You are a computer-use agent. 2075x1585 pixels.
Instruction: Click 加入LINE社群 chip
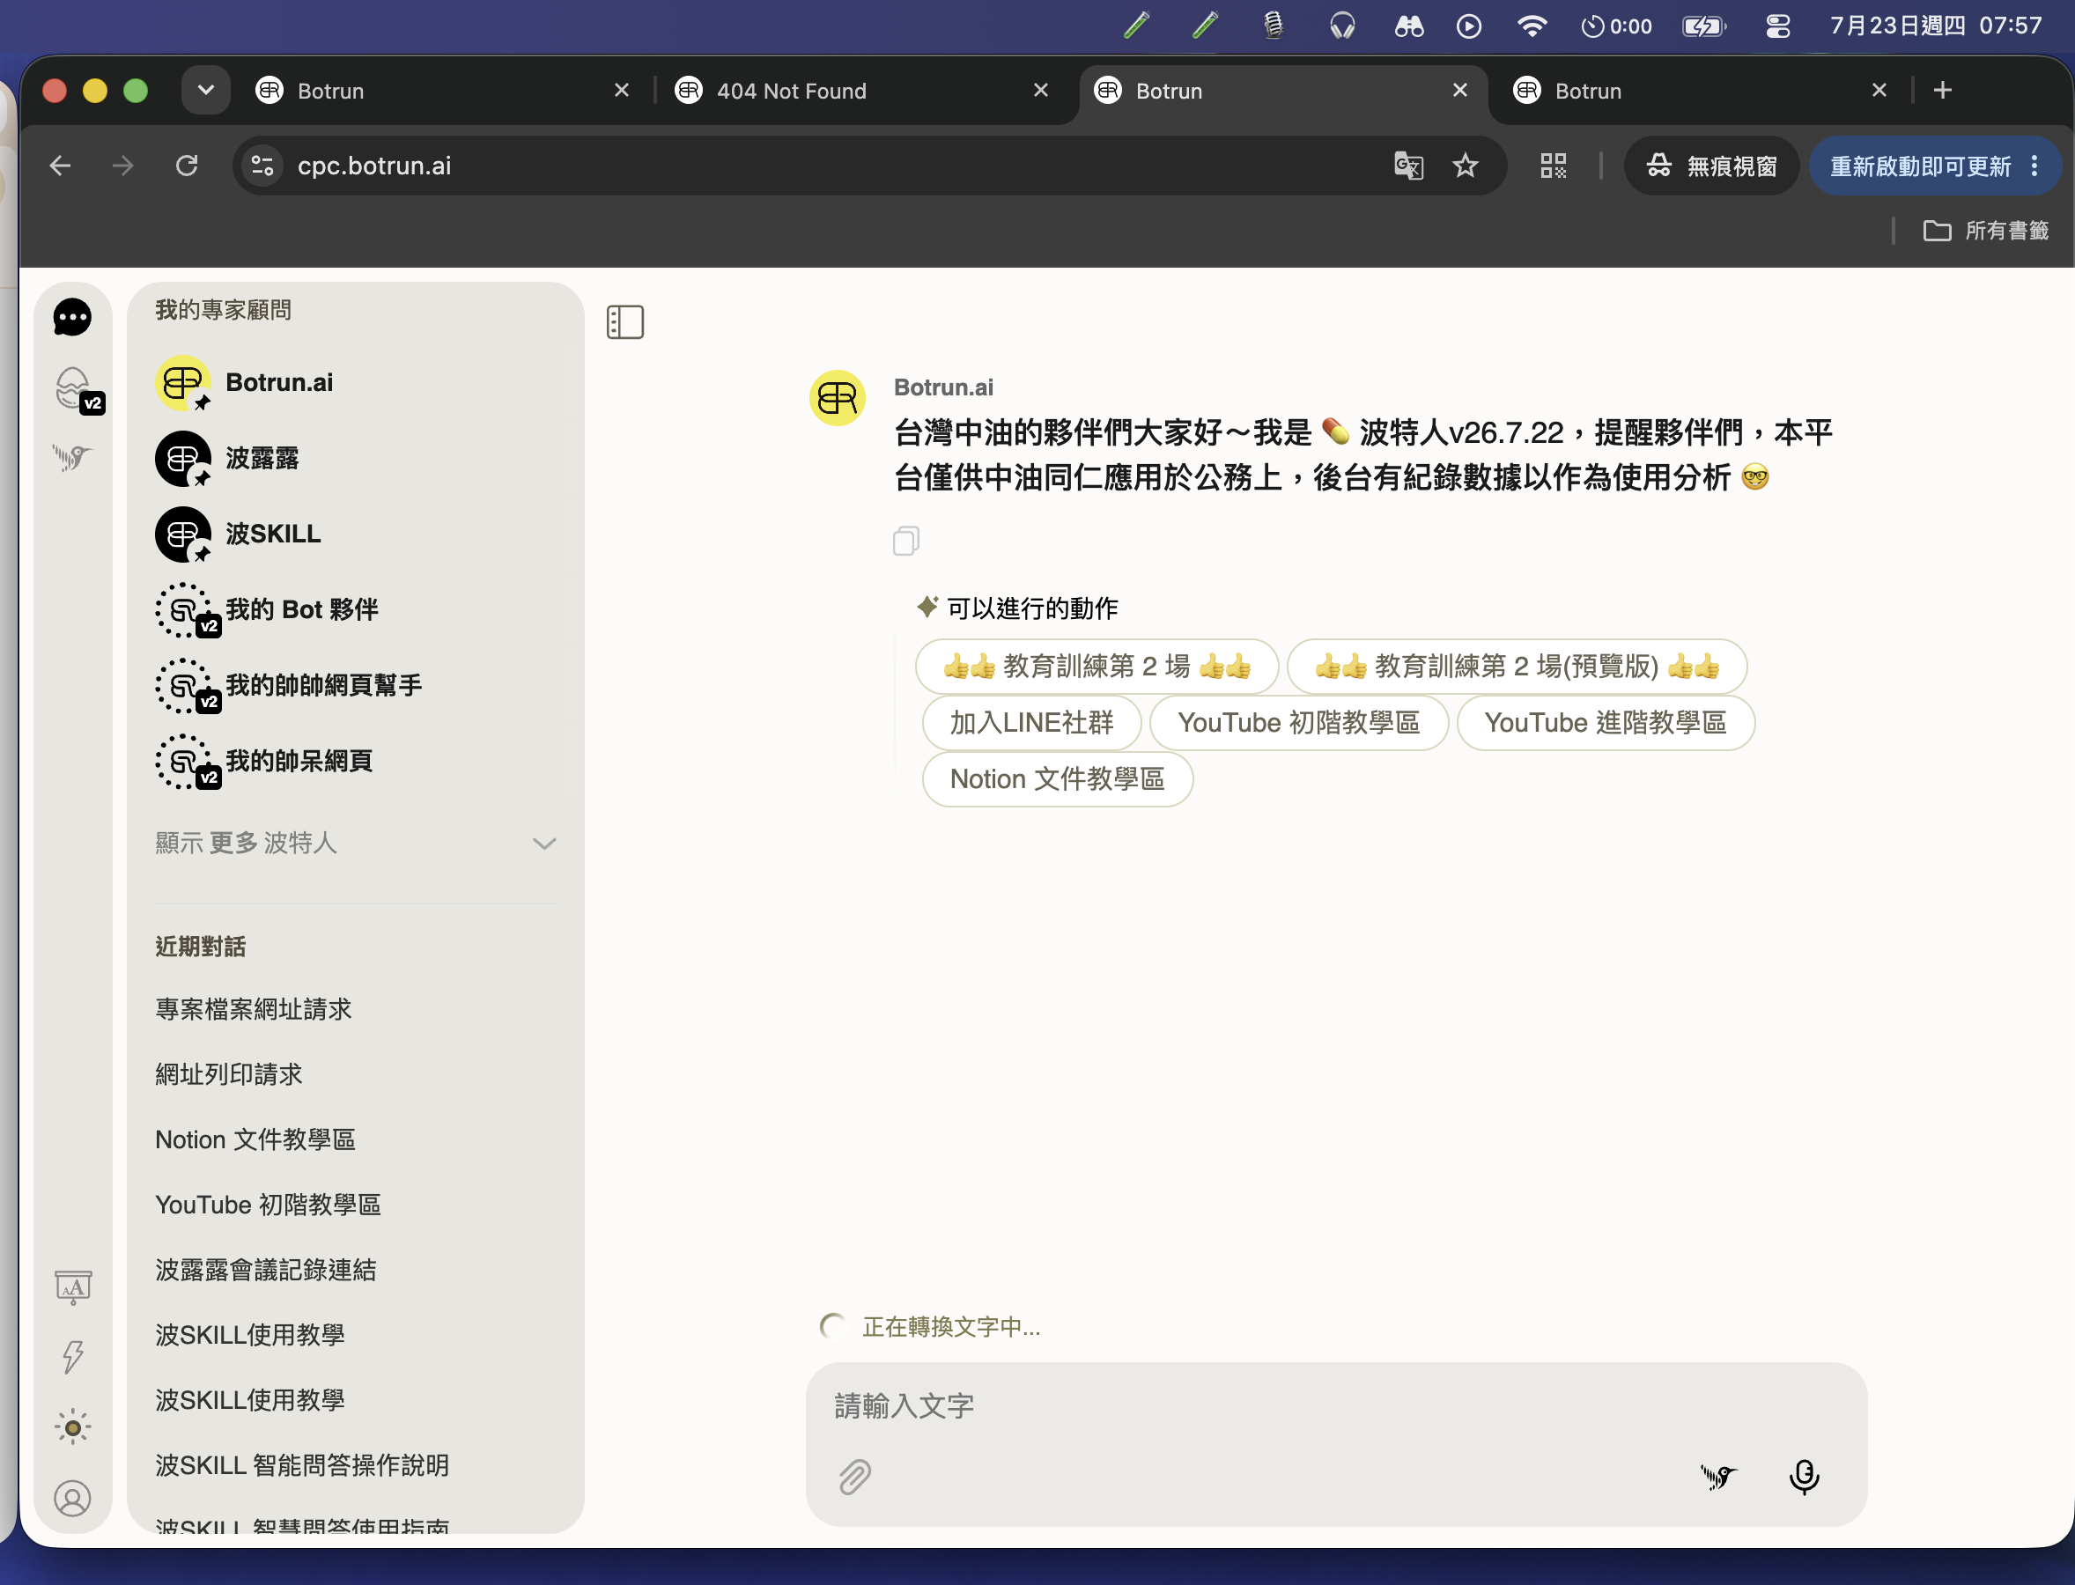coord(1031,723)
